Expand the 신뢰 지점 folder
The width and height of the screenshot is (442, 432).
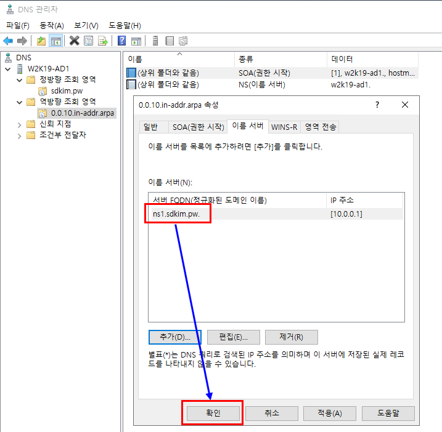point(19,125)
